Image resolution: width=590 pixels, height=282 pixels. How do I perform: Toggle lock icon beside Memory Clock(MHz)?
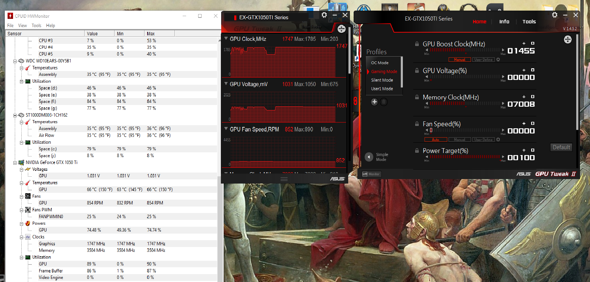click(x=417, y=97)
